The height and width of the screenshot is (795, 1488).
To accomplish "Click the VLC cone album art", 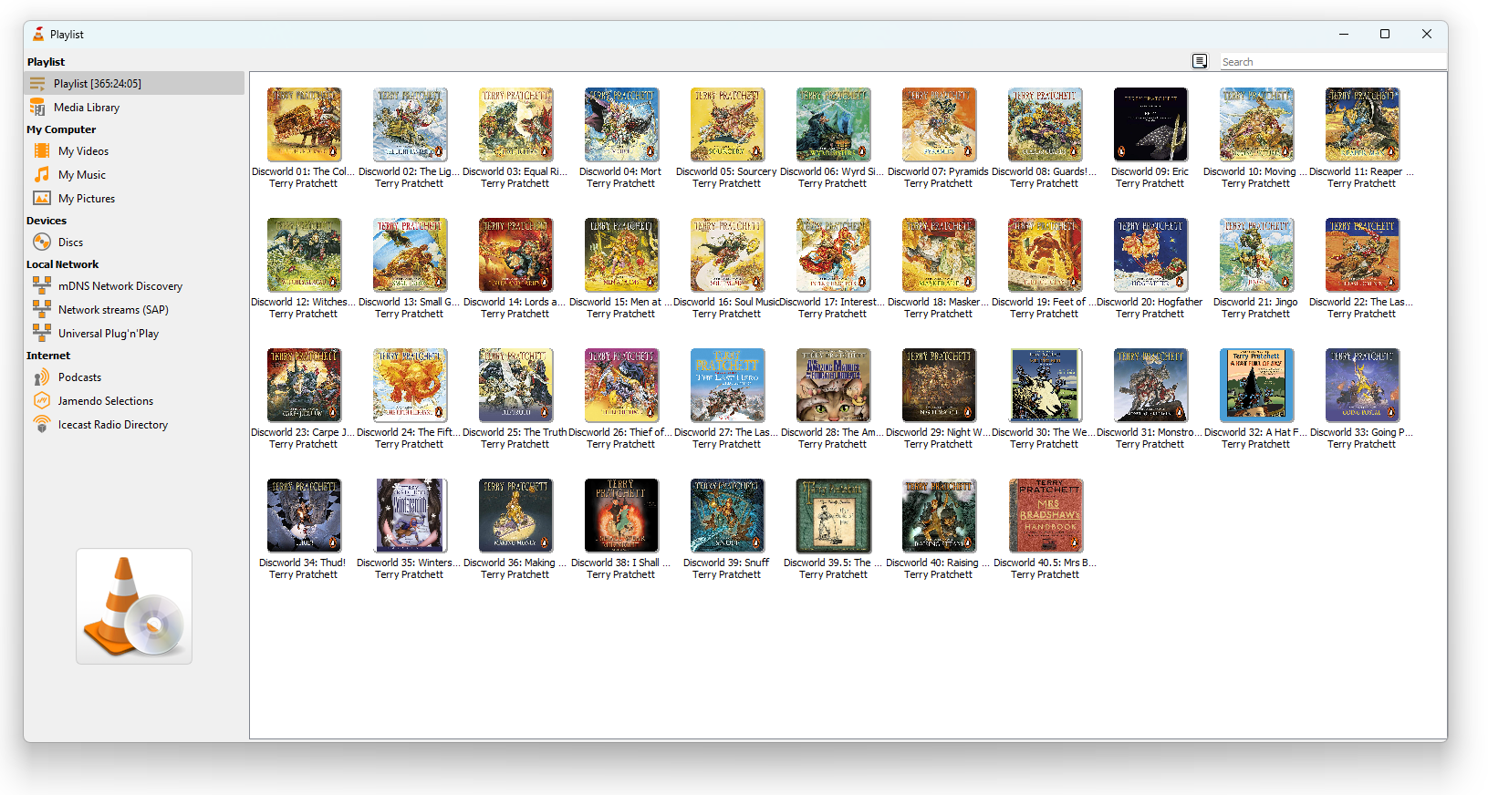I will pos(134,606).
